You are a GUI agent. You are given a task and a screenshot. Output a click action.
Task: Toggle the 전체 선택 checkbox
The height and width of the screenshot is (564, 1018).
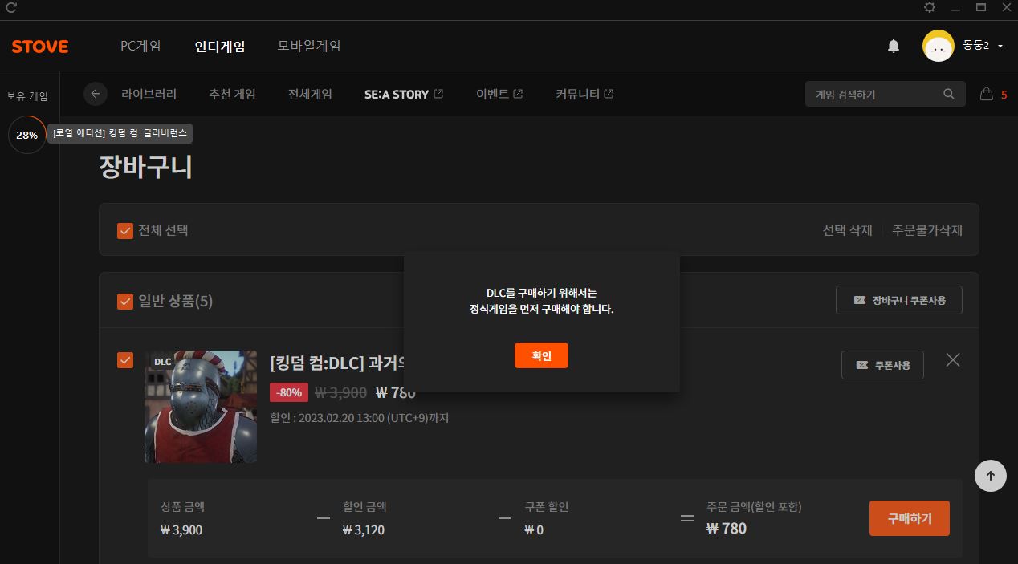click(x=125, y=231)
